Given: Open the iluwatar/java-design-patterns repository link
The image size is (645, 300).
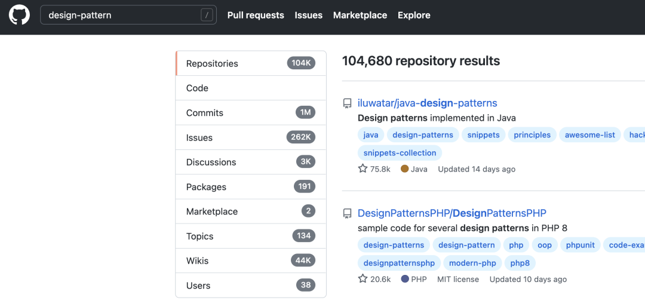Looking at the screenshot, I should pos(427,103).
